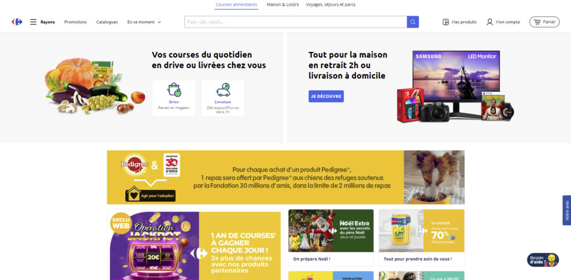Select the Livraison delivery truck tile
The width and height of the screenshot is (571, 280).
pos(223,98)
